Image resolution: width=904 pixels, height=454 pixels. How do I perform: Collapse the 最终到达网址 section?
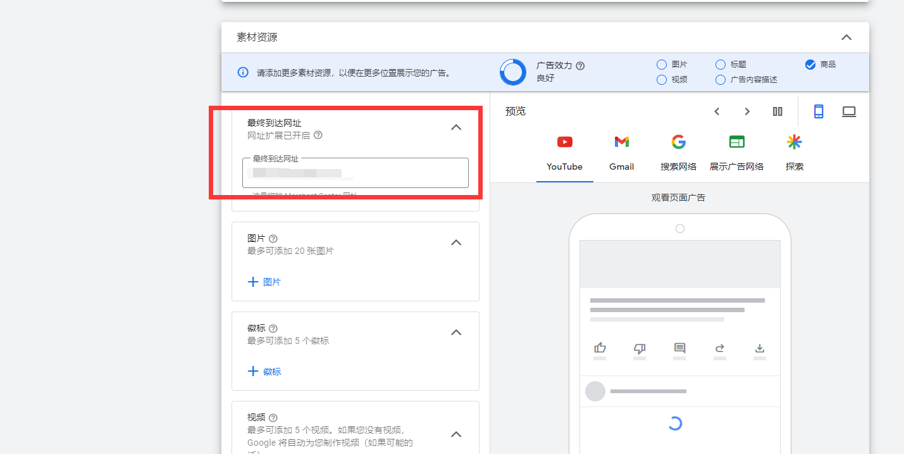[456, 127]
